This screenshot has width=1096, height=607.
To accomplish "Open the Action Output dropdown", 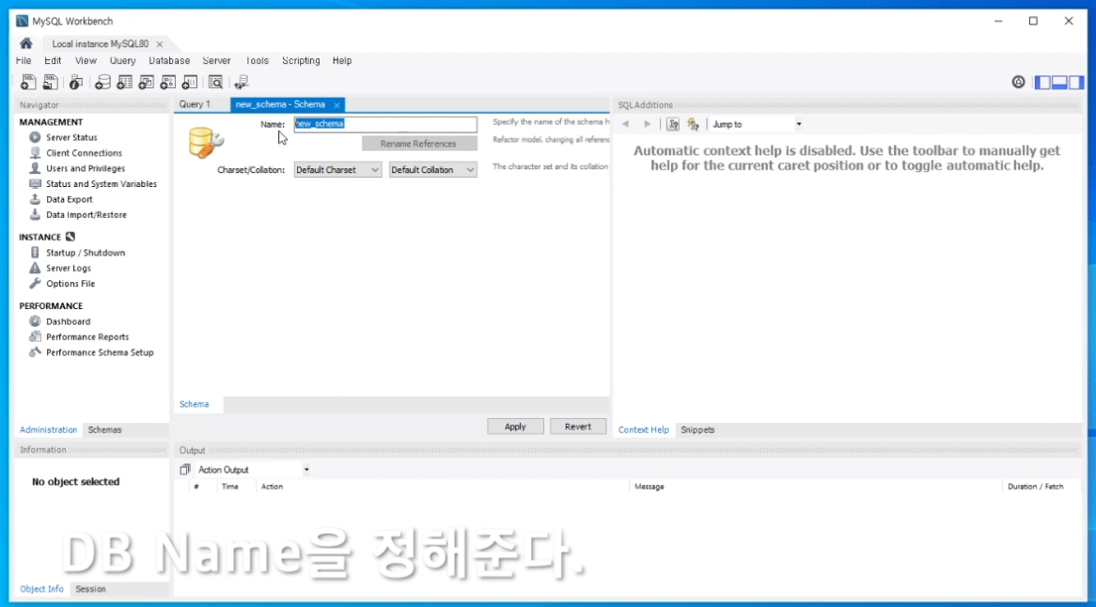I will (x=253, y=470).
